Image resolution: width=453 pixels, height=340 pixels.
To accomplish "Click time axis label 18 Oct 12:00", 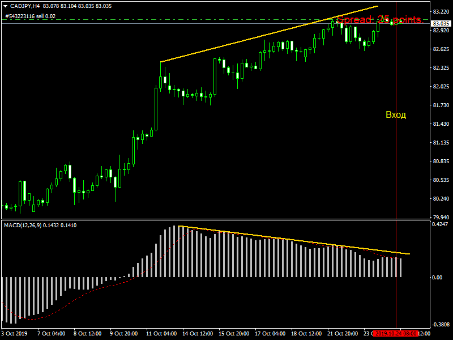I will pyautogui.click(x=306, y=334).
